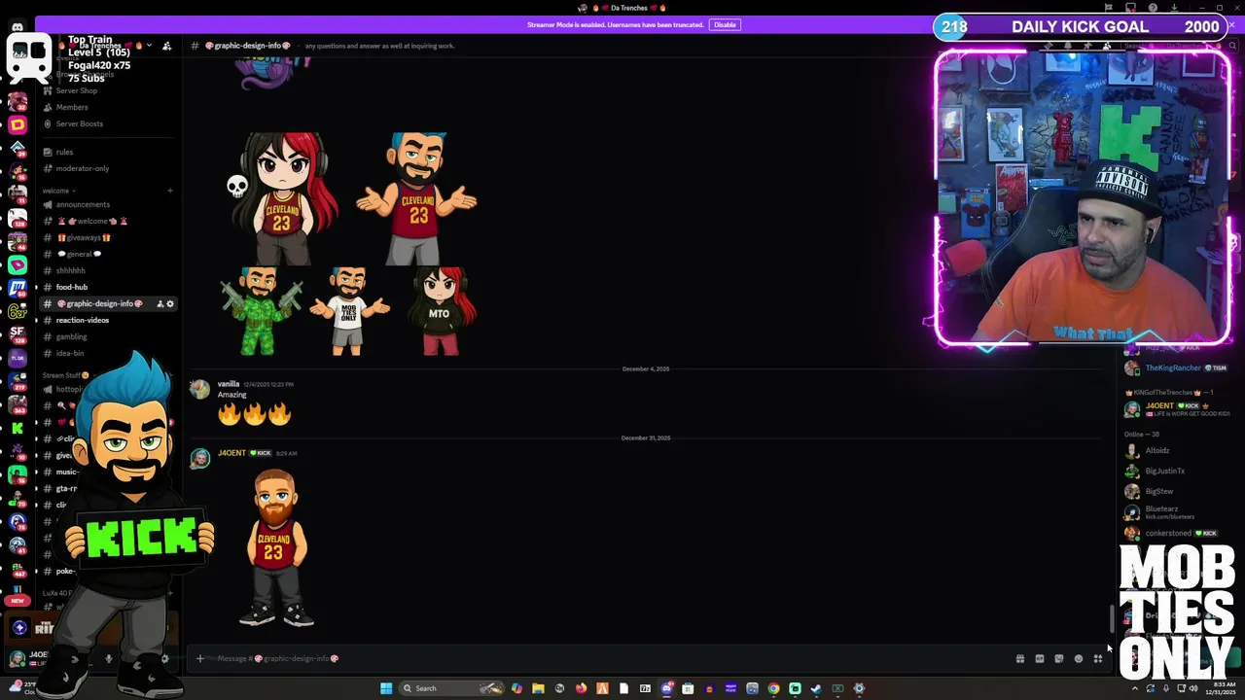Click J4OENT's username in chat message
The image size is (1245, 700).
click(x=231, y=453)
